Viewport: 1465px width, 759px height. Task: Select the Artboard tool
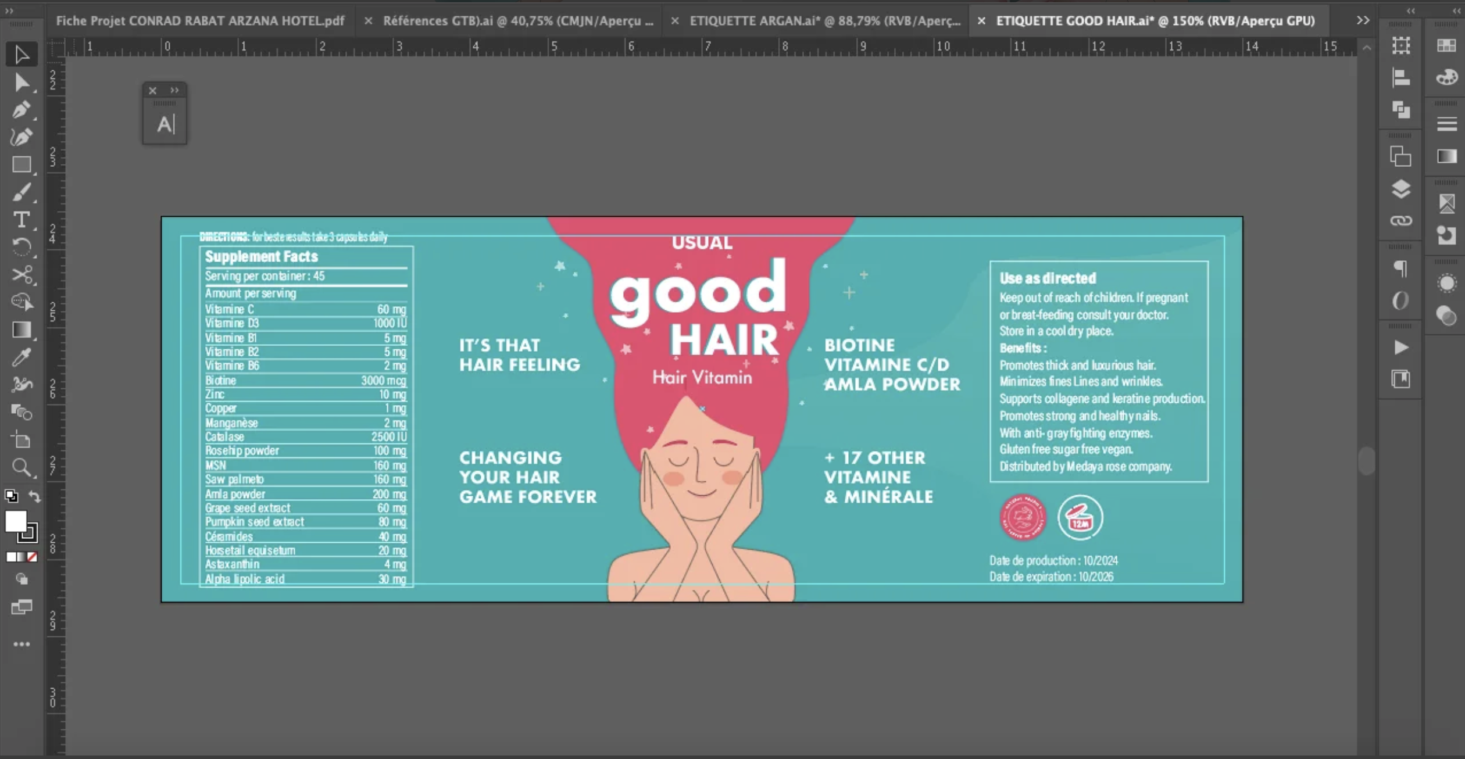(x=22, y=440)
